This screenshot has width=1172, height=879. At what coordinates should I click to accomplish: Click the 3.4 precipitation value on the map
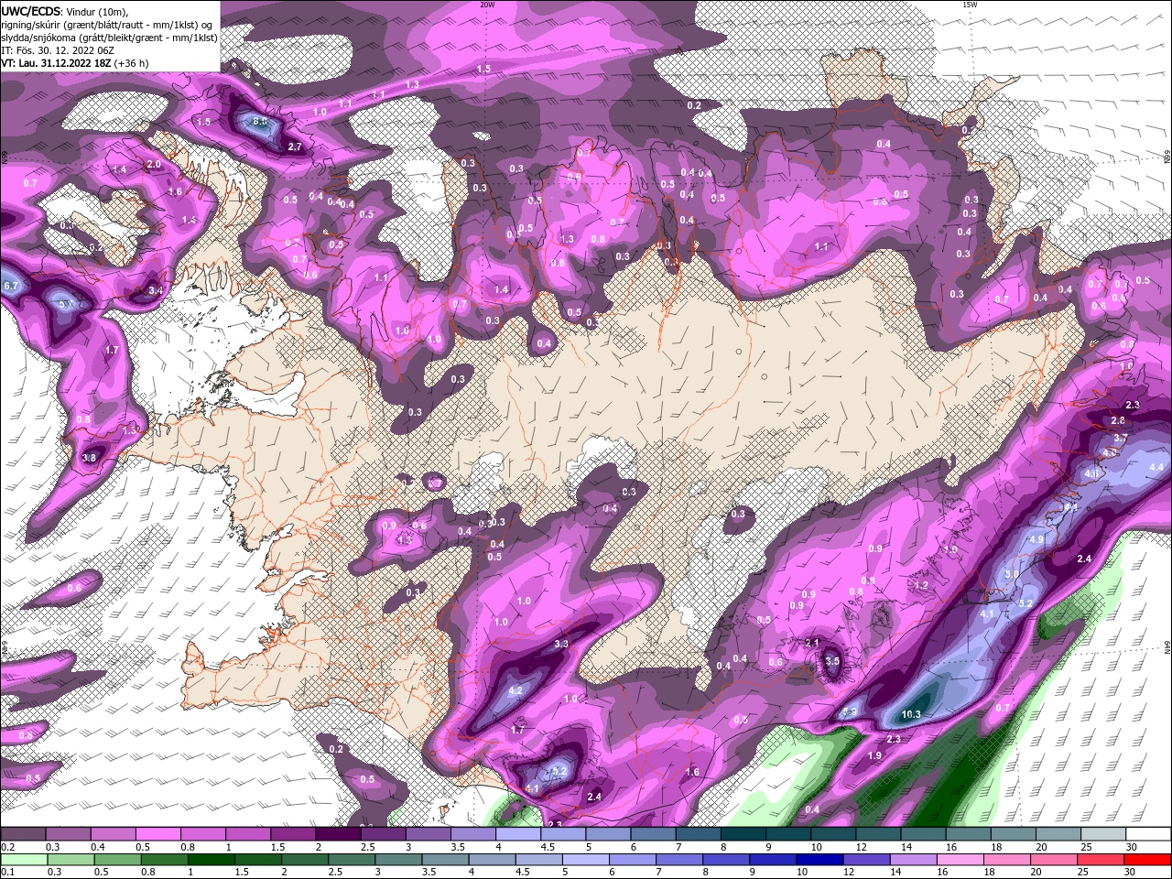pos(155,291)
